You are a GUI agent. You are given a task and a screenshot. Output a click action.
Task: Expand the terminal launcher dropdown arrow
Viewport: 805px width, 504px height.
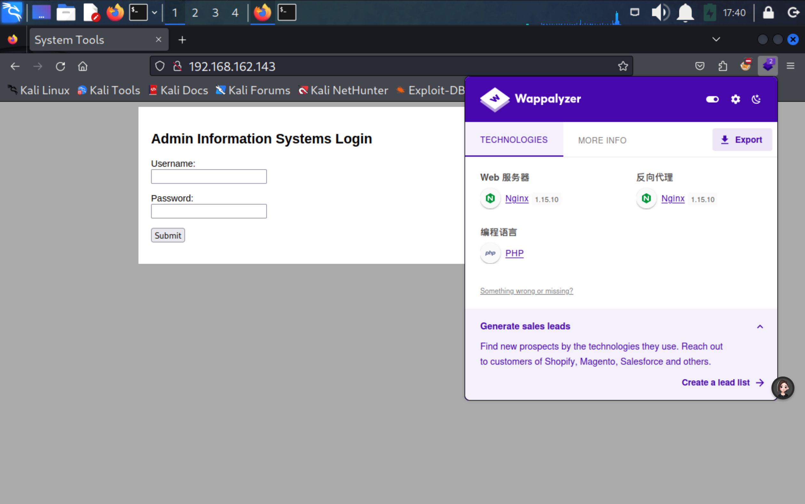pos(154,13)
